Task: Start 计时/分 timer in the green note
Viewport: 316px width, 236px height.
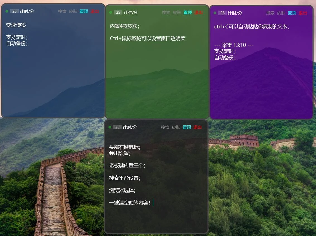Action: click(131, 13)
